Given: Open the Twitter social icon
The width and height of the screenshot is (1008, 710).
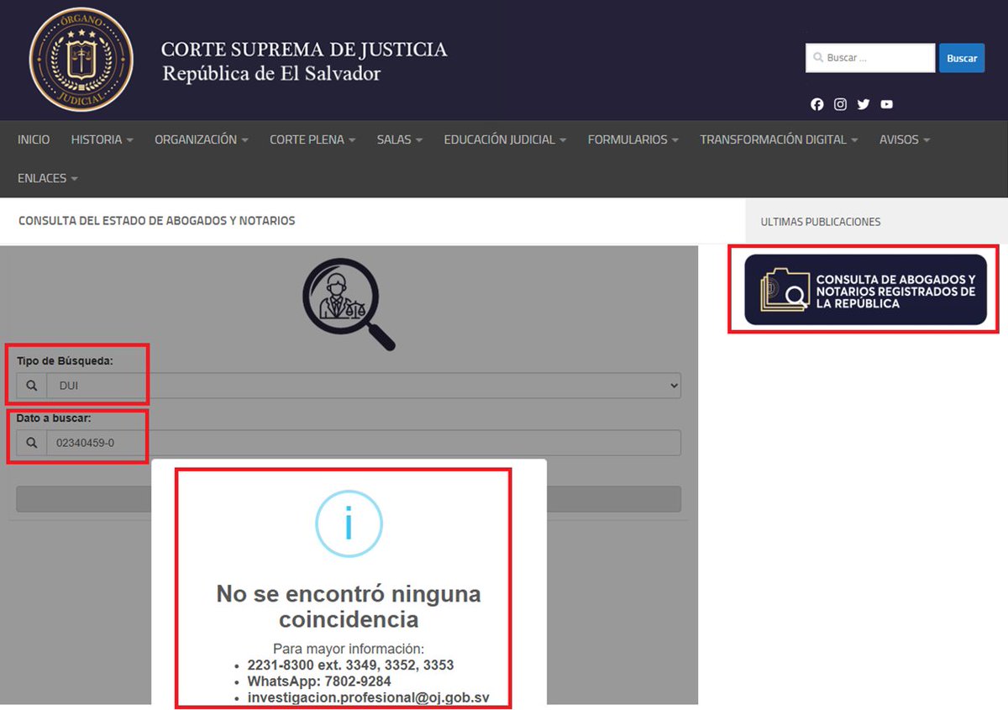Looking at the screenshot, I should pos(864,104).
